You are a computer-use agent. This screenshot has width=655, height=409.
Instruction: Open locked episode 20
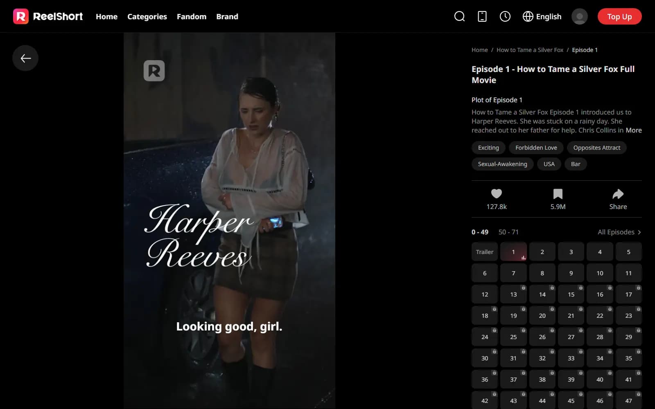[x=542, y=316]
